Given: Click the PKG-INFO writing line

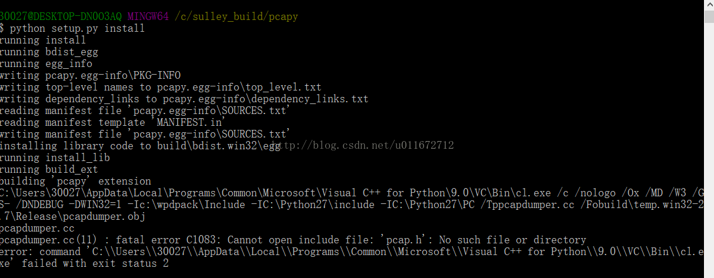Looking at the screenshot, I should click(89, 75).
